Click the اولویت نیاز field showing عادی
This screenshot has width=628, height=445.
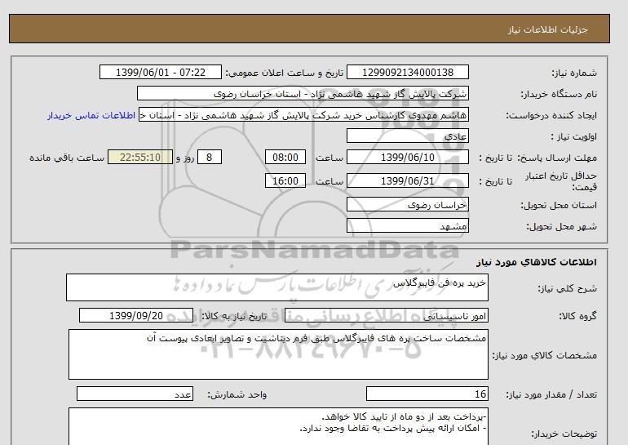[x=409, y=136]
